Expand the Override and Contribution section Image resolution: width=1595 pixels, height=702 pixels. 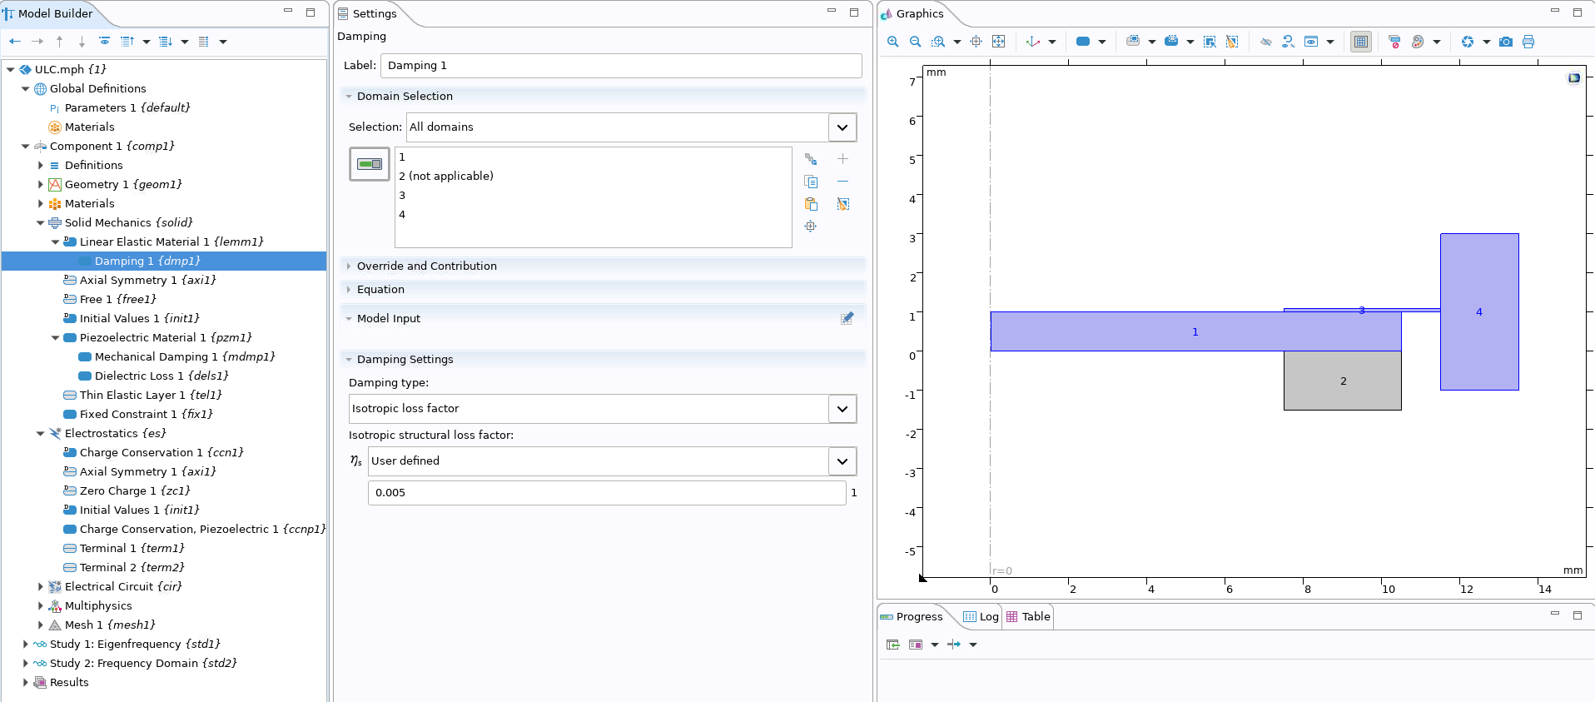(426, 266)
